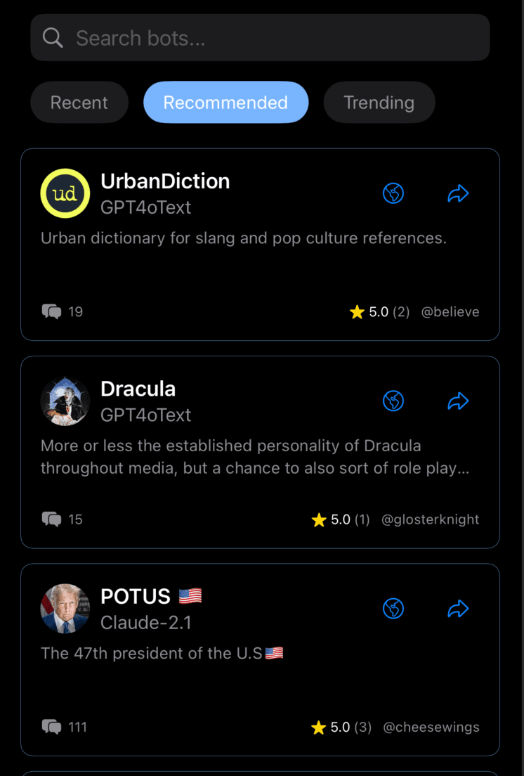Share the UrbanDiction bot
Screen dimensions: 524x776
coord(458,193)
